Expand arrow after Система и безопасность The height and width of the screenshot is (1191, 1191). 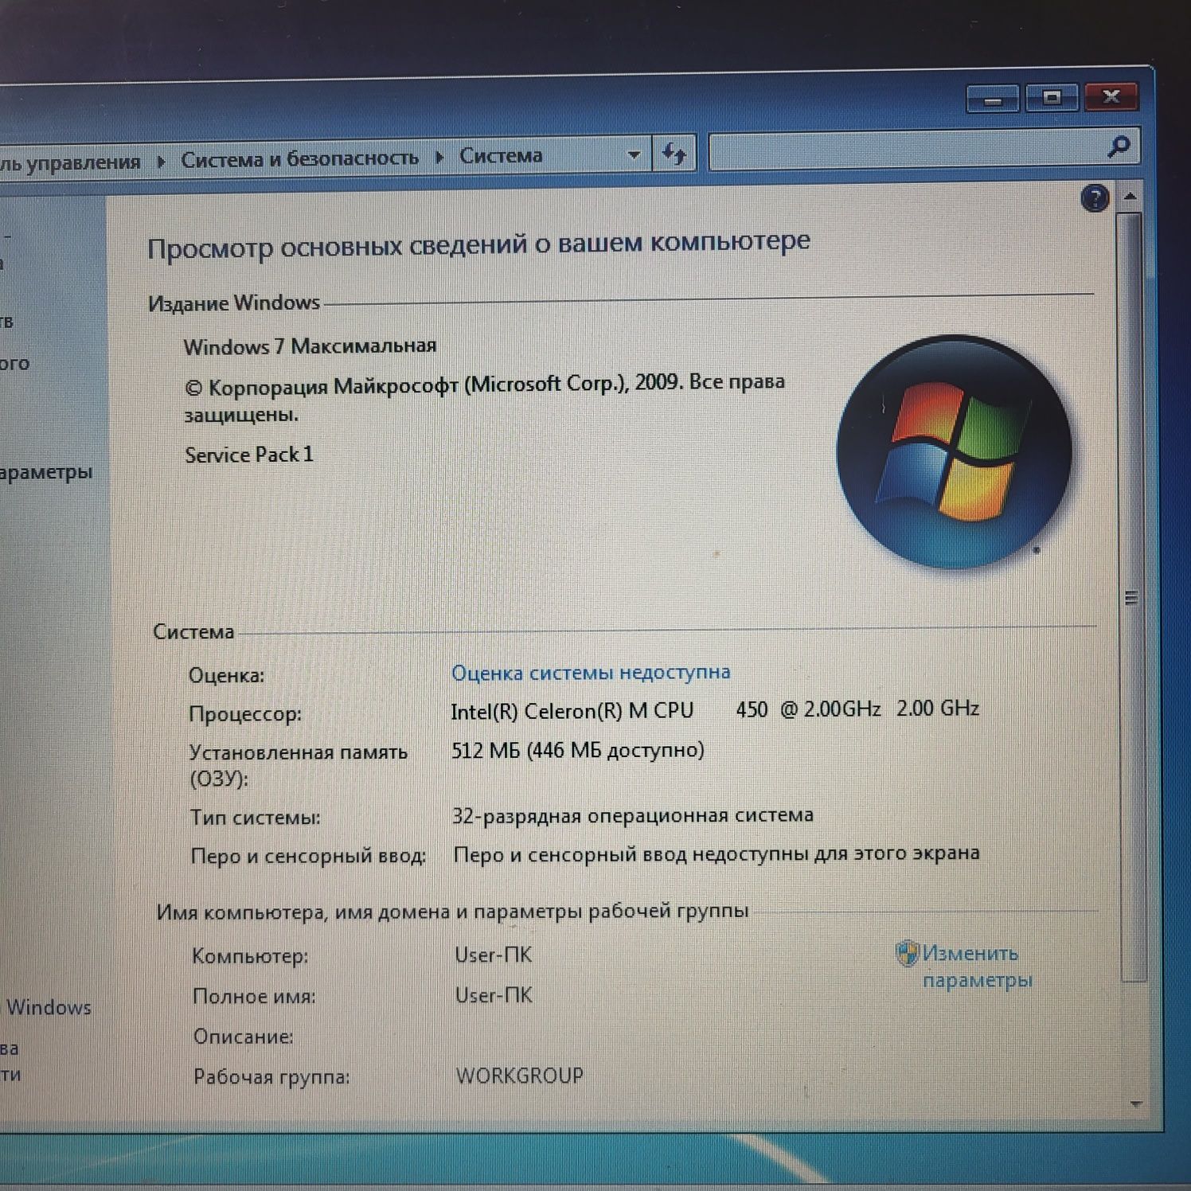[x=439, y=158]
